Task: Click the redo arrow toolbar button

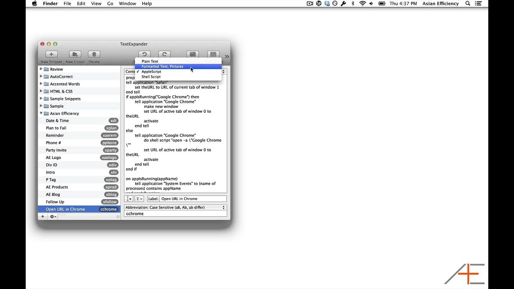Action: pyautogui.click(x=164, y=54)
